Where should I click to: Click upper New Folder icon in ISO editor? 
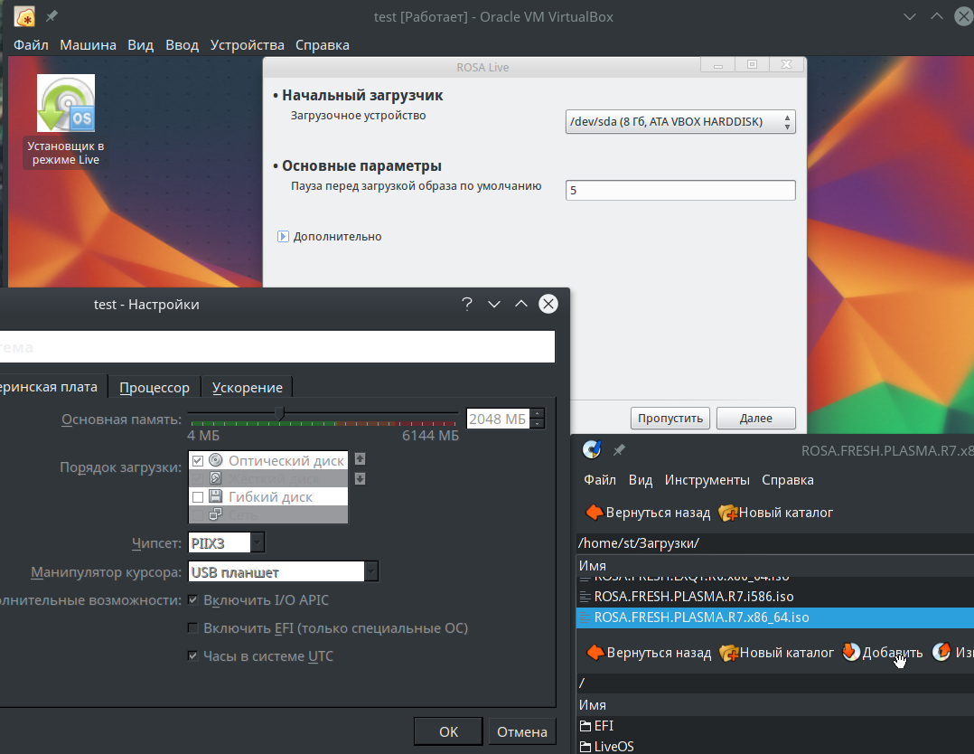pyautogui.click(x=728, y=513)
